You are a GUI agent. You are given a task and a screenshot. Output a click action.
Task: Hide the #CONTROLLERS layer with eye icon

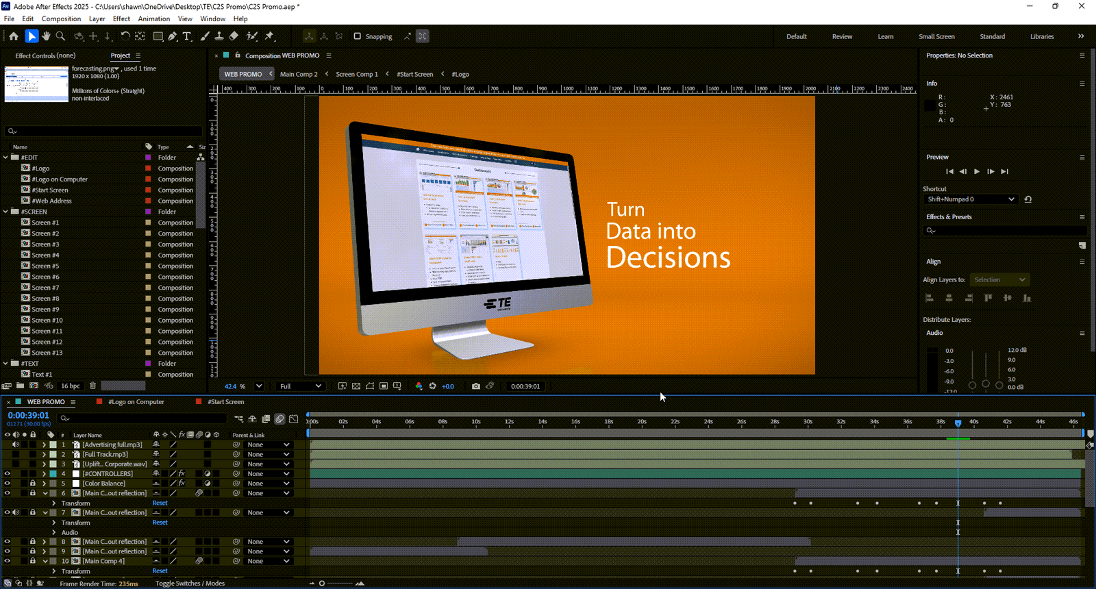point(8,474)
